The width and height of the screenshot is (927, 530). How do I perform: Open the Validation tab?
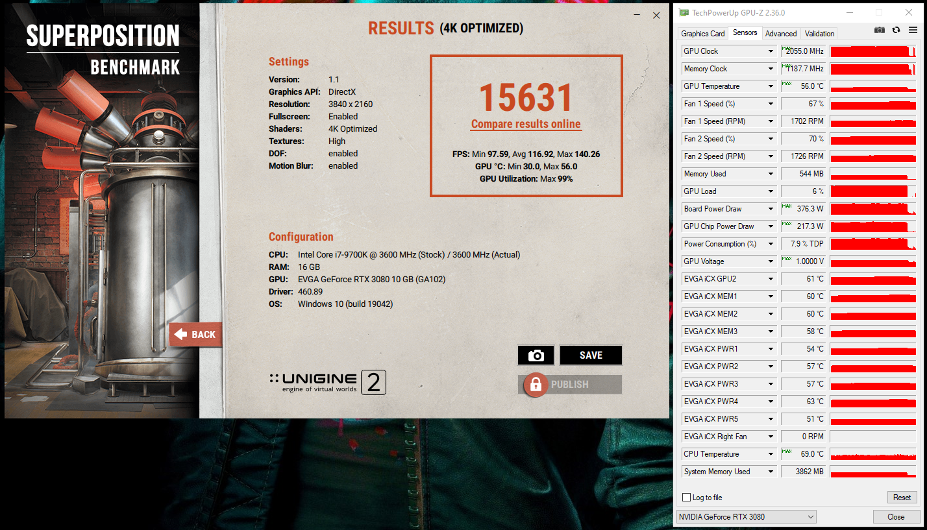pos(819,34)
